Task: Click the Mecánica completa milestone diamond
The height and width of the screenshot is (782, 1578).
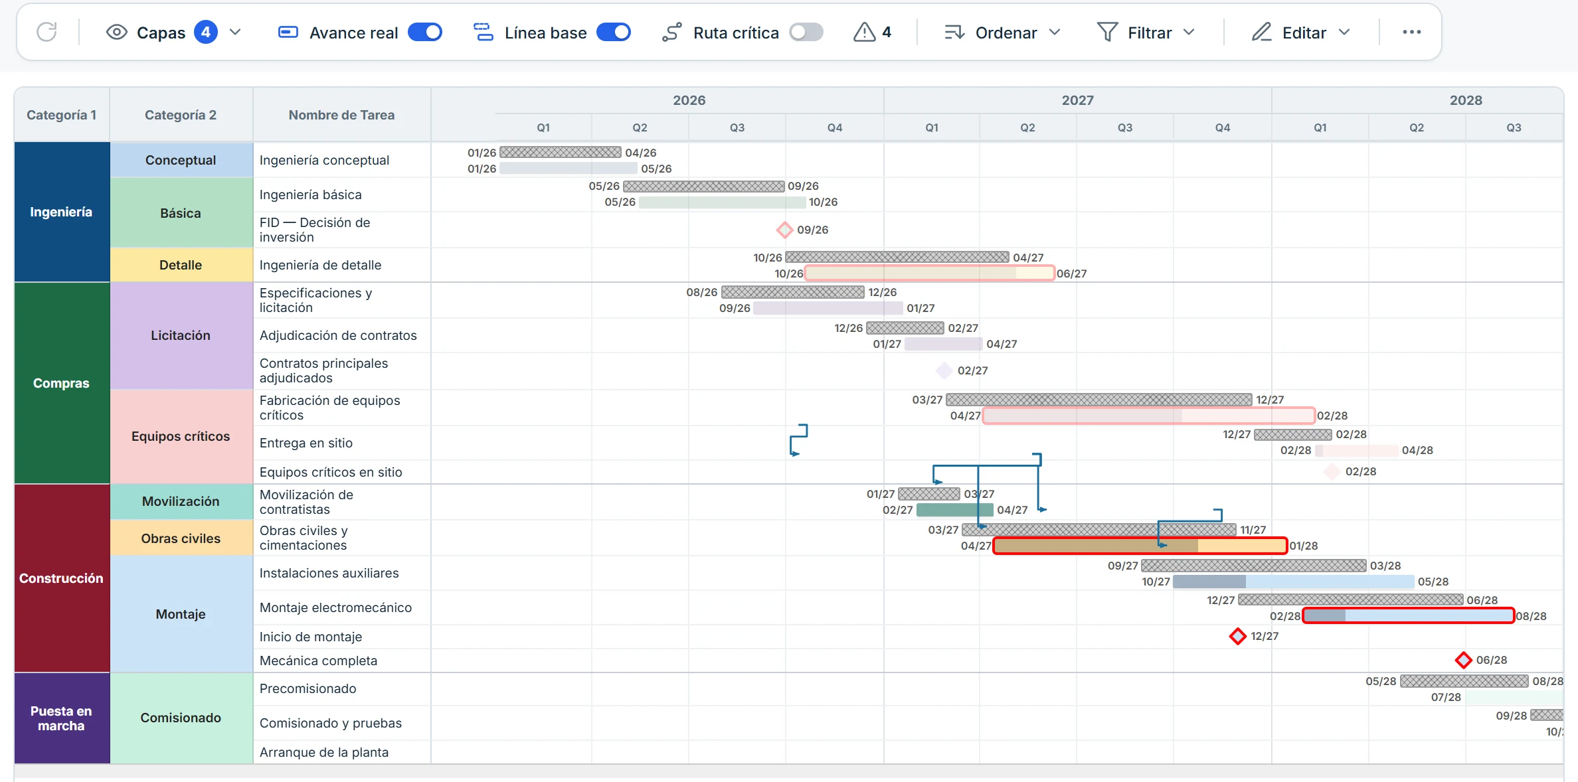Action: tap(1463, 660)
